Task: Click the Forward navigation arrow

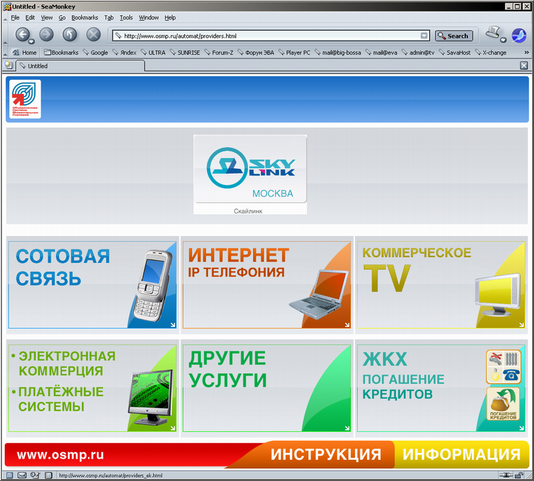Action: click(46, 35)
